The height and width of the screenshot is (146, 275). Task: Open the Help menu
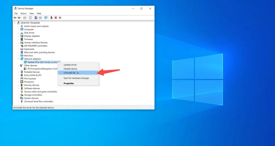point(39,13)
